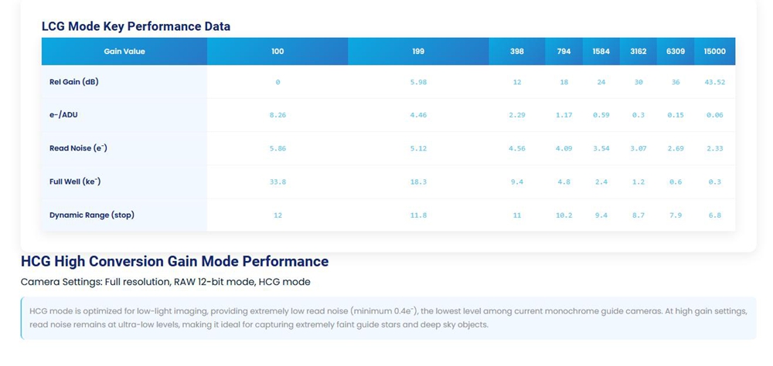Select the 1584 gain column header

coord(601,52)
